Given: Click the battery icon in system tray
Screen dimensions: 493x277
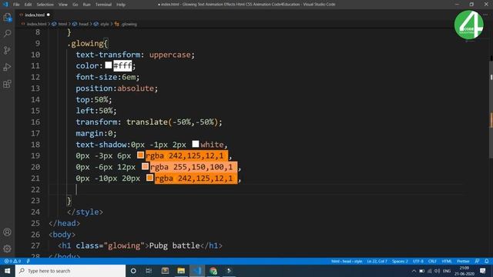Looking at the screenshot, I should tap(422, 271).
